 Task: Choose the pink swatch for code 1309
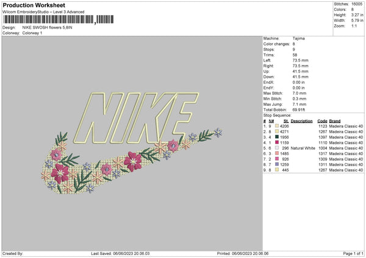(x=276, y=159)
